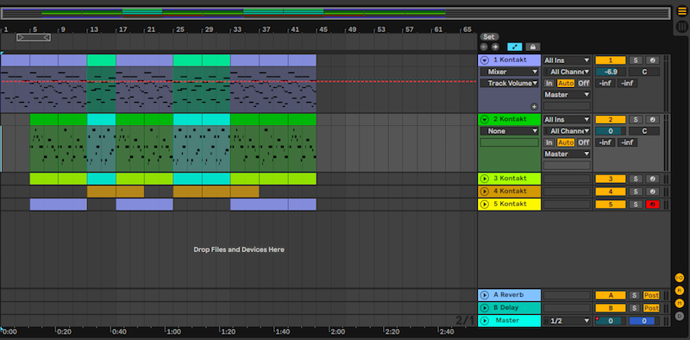
Task: Unfold the 4 Kontakt track
Action: 485,191
